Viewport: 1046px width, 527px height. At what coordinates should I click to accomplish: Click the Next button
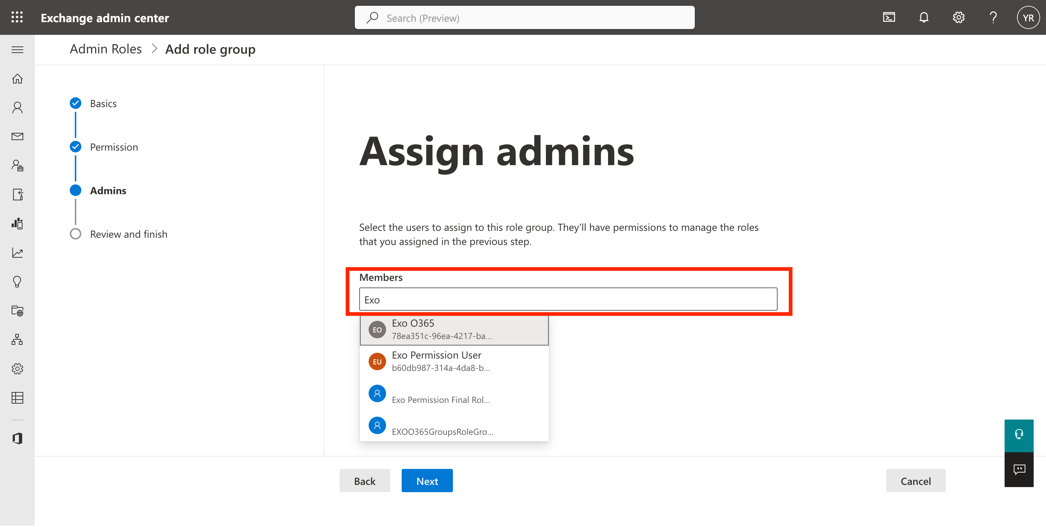click(427, 481)
